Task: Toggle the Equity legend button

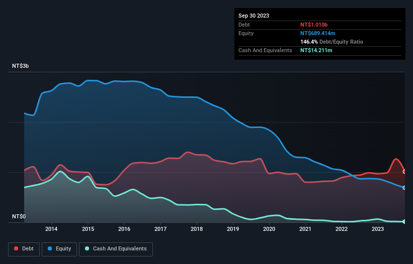Action: tap(59, 249)
